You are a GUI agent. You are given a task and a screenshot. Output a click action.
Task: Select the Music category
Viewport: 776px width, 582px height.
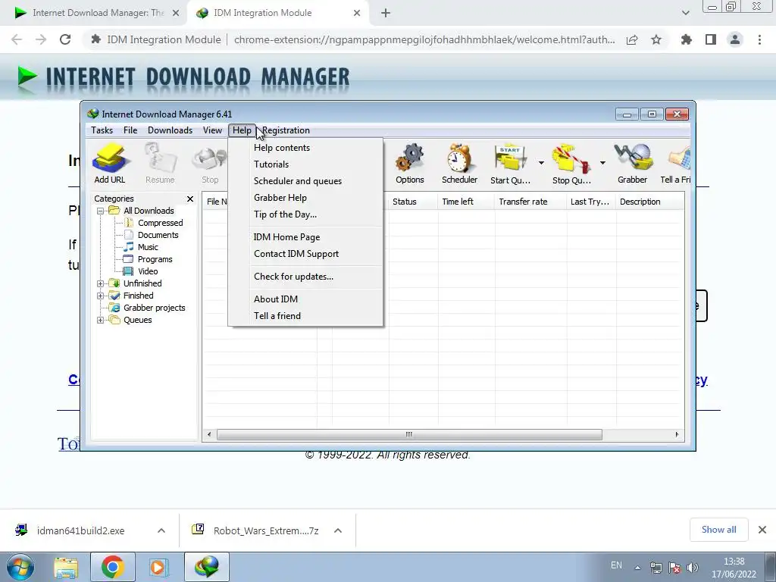pyautogui.click(x=148, y=248)
